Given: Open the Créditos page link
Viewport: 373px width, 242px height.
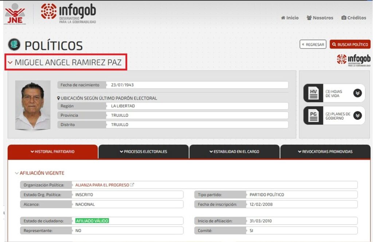Looking at the screenshot, I should click(354, 18).
